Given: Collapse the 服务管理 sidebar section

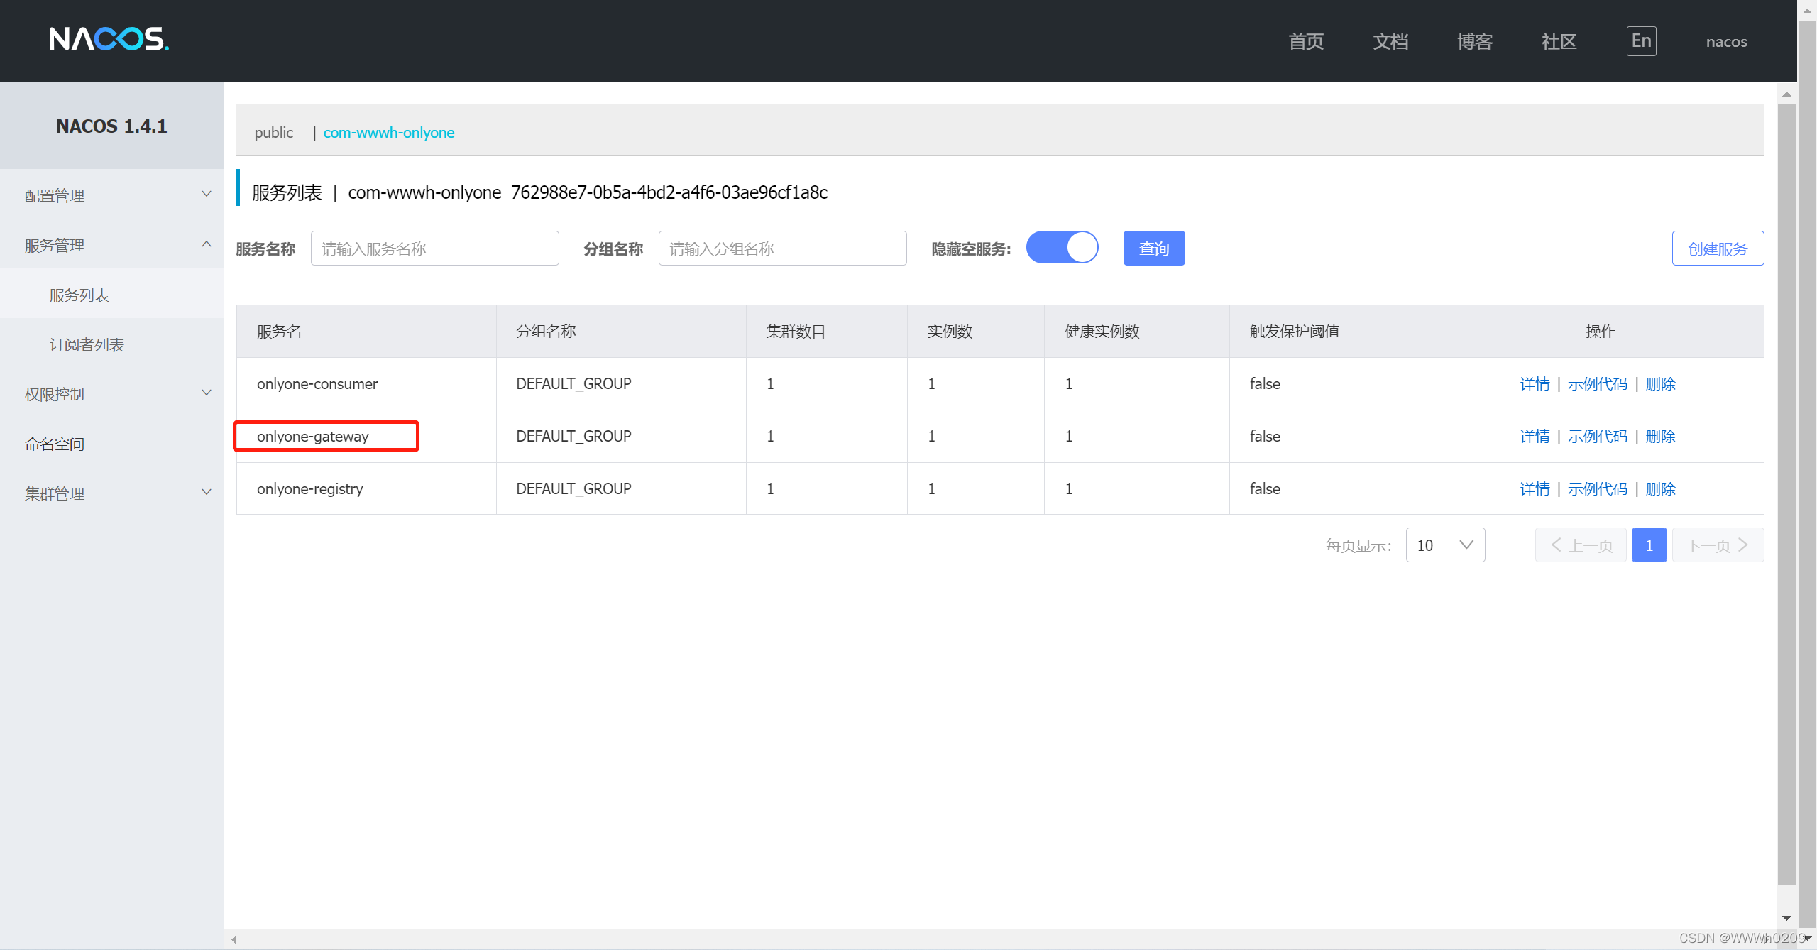Looking at the screenshot, I should (x=111, y=245).
